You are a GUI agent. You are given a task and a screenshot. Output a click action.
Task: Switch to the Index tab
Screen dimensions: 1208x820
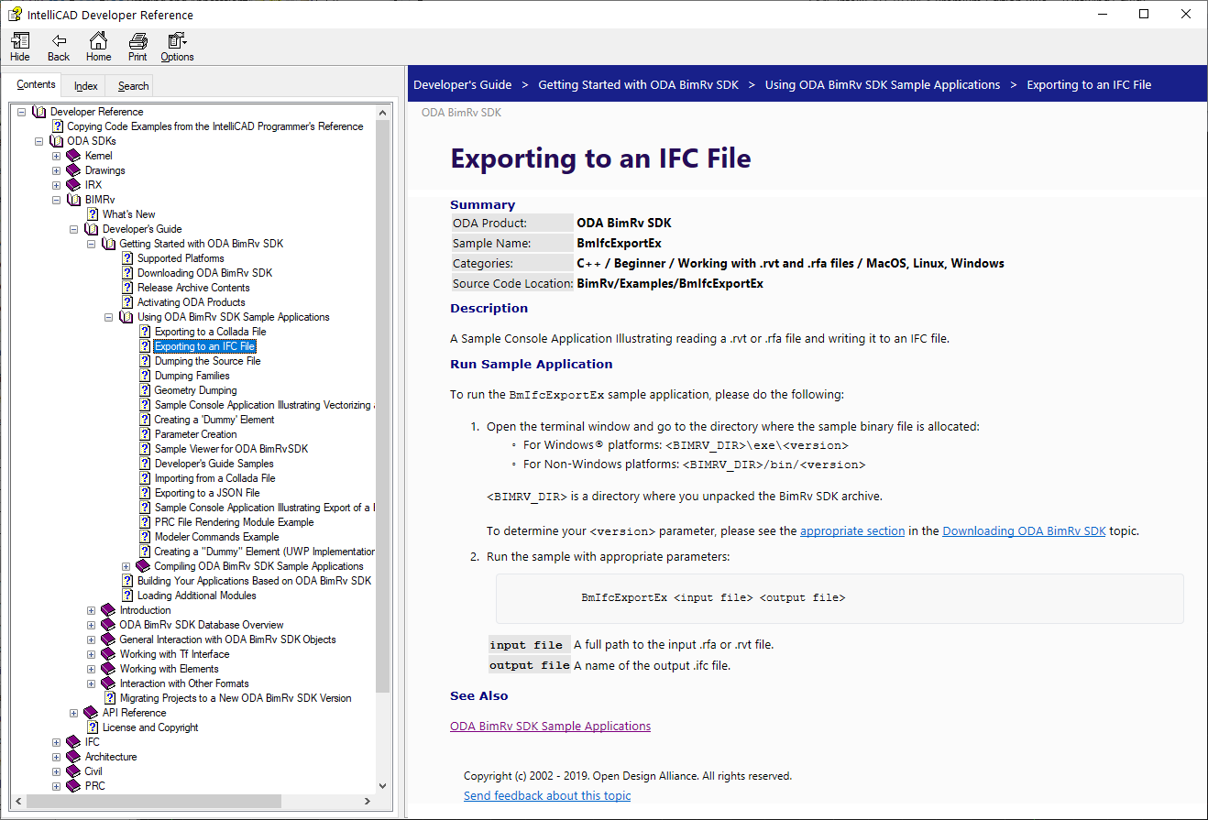click(86, 86)
